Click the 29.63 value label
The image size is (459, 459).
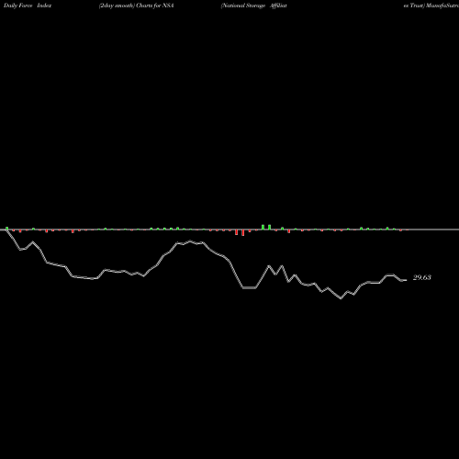422,277
